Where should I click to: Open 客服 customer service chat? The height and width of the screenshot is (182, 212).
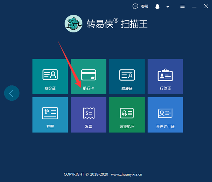coord(140,6)
